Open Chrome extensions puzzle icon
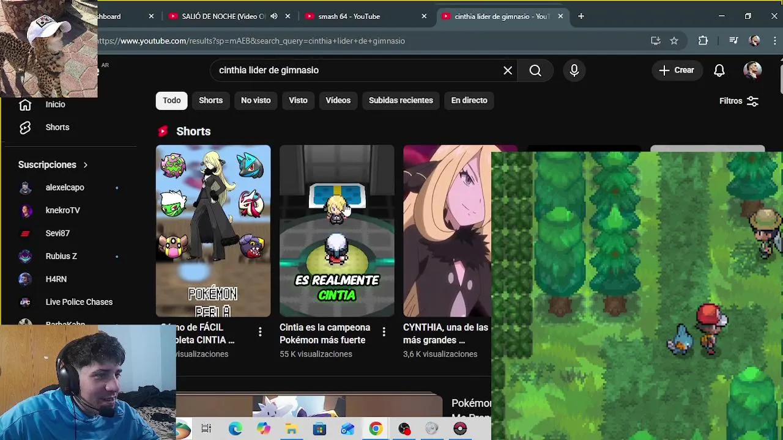This screenshot has width=783, height=440. pos(703,41)
